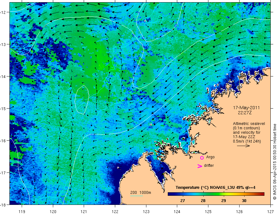Screen dimensions: 277x214
Task: Click the magenta drifter arrow symbol
Action: coord(200,166)
